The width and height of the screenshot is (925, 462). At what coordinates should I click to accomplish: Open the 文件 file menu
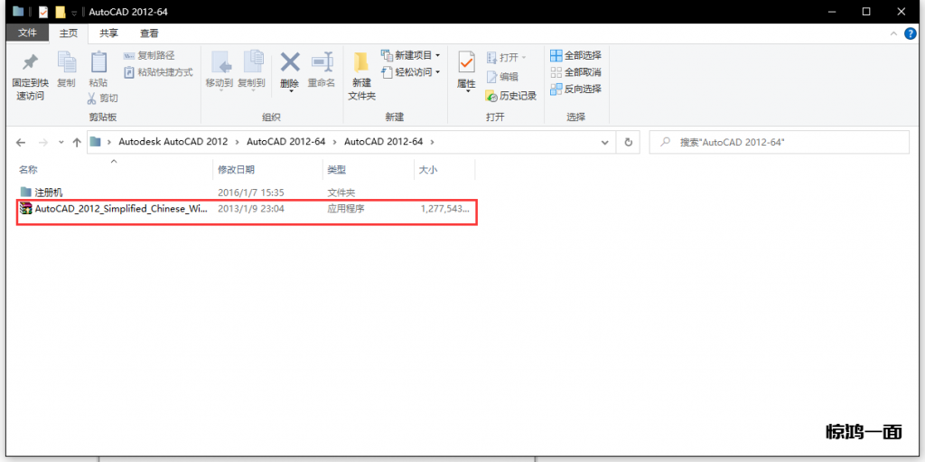click(x=27, y=33)
